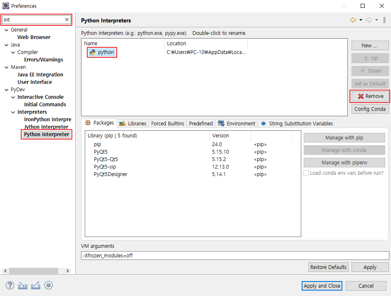Click the interpreter location path cell
The image size is (391, 296).
206,52
